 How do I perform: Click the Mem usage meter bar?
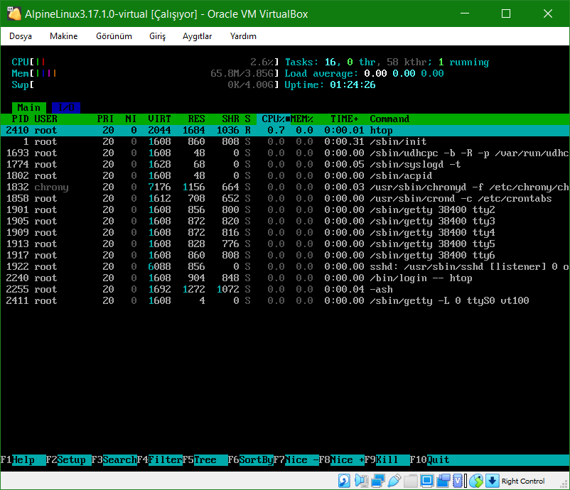pyautogui.click(x=146, y=73)
